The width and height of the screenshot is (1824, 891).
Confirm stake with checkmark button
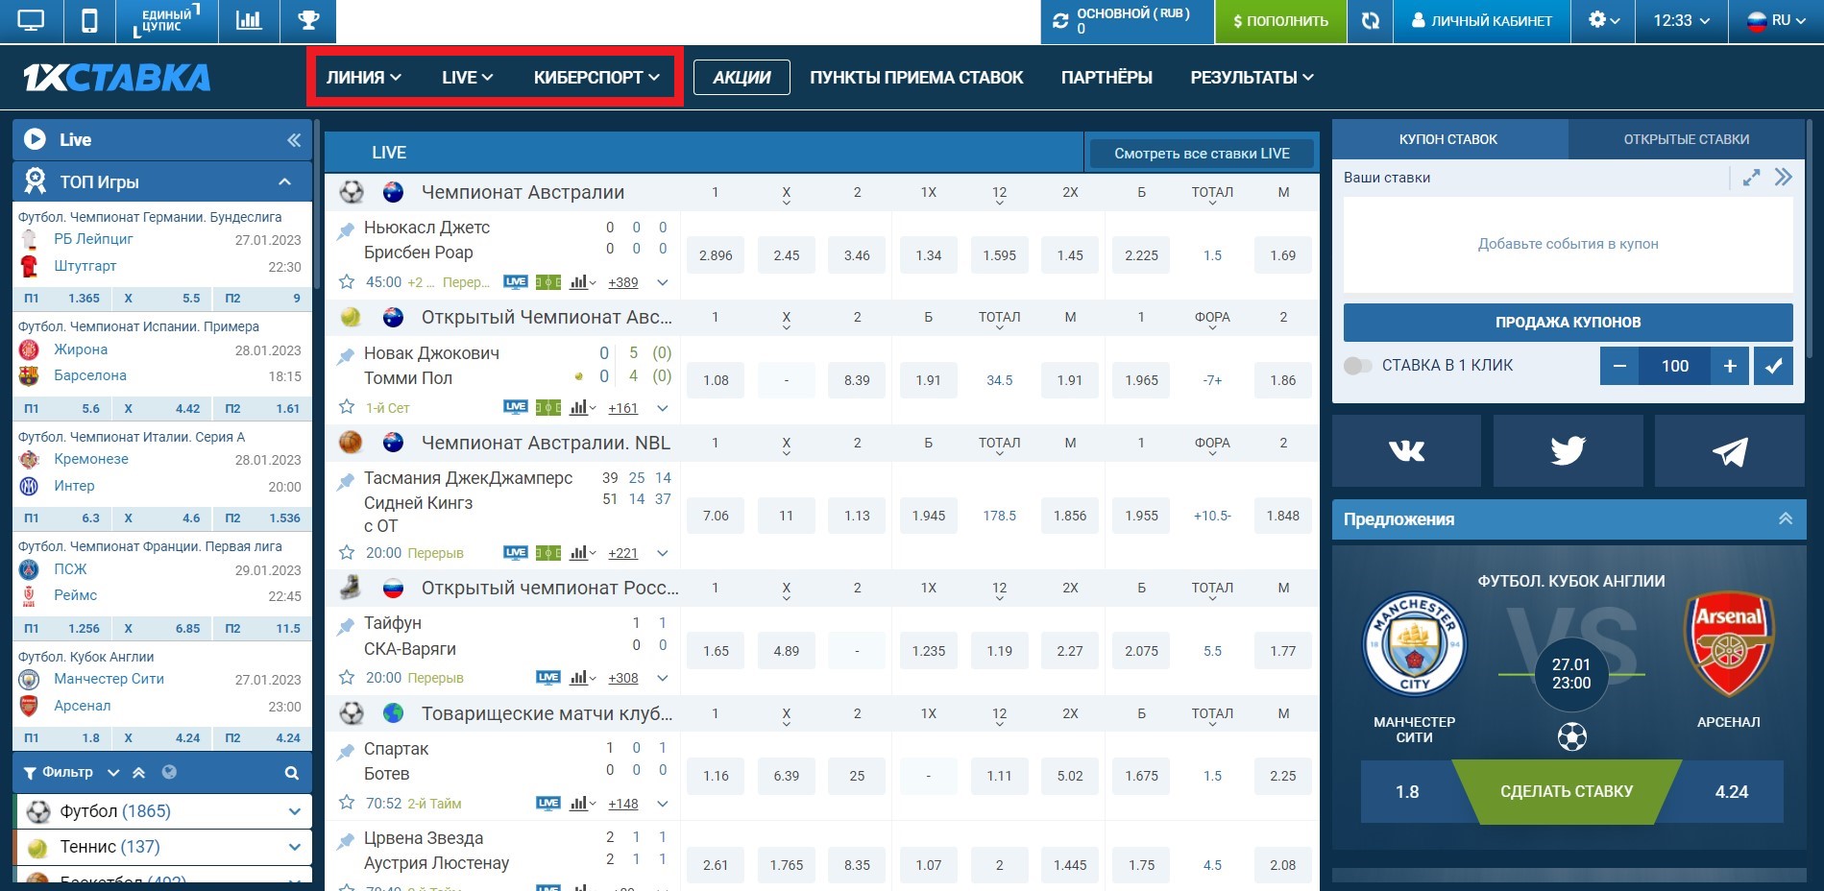[1774, 366]
